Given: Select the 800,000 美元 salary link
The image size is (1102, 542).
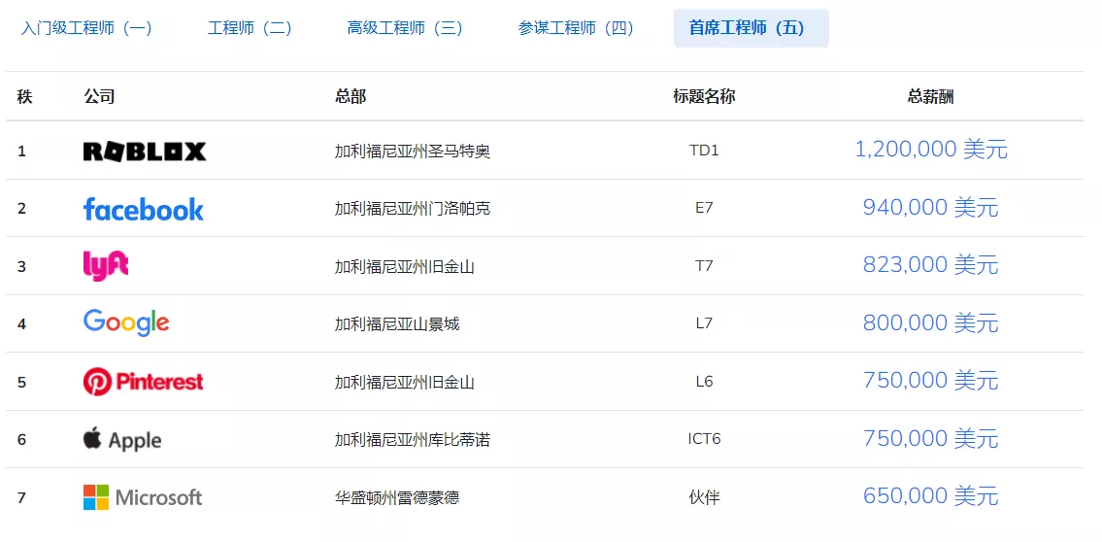Looking at the screenshot, I should tap(930, 322).
